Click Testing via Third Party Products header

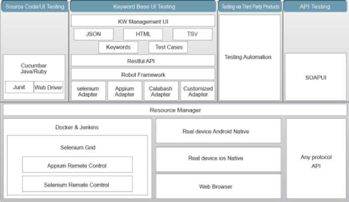250,7
